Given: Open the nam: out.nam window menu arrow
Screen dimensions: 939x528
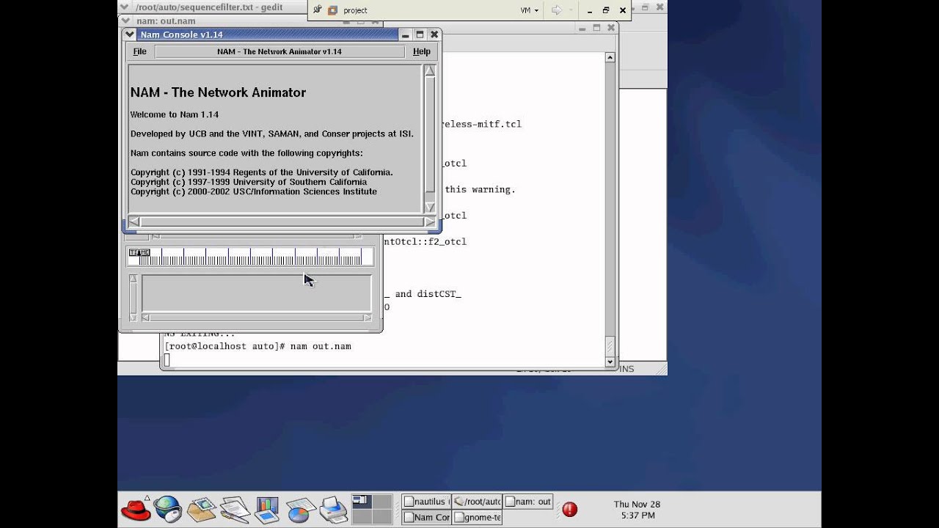Looking at the screenshot, I should [125, 21].
